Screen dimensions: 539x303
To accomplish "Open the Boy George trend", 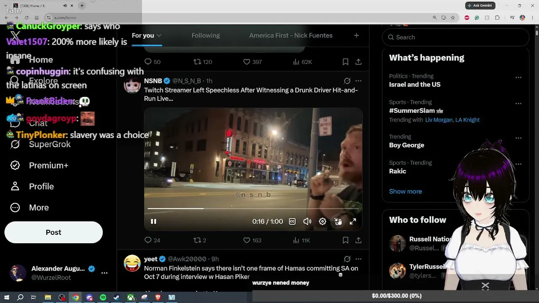I will click(406, 145).
